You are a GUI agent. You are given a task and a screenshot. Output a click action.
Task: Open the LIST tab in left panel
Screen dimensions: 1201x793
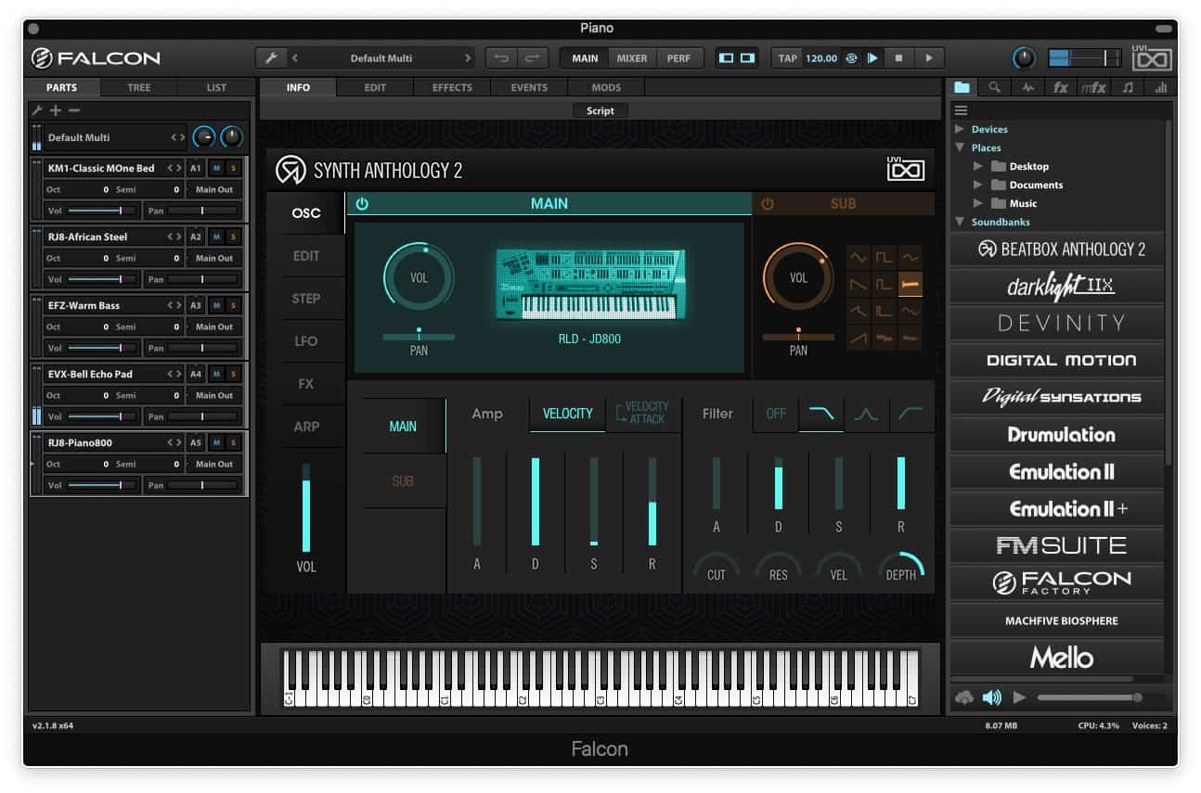tap(216, 87)
